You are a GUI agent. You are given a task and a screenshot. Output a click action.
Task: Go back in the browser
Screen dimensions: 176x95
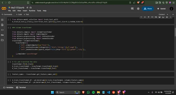3,3
